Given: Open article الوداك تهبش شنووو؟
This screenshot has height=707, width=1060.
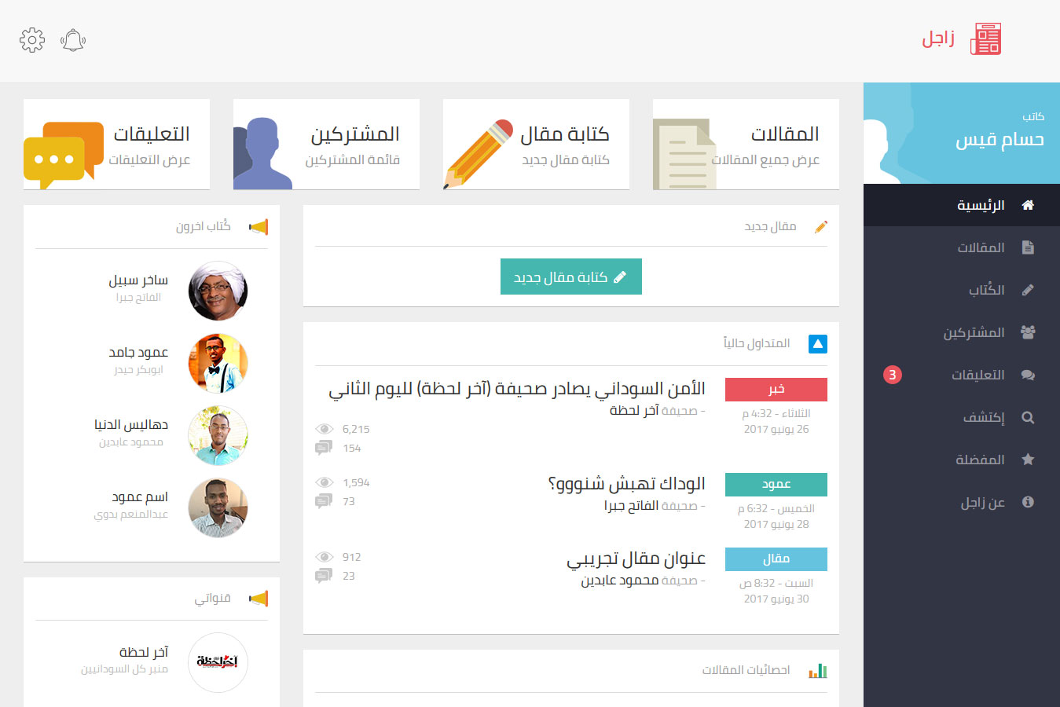Looking at the screenshot, I should 626,483.
